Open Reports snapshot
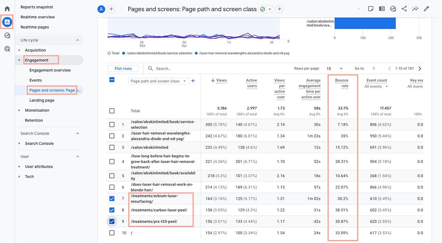The width and height of the screenshot is (442, 243). click(37, 7)
